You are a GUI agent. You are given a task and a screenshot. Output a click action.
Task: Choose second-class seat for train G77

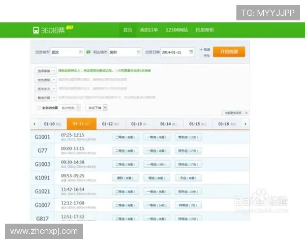point(125,150)
